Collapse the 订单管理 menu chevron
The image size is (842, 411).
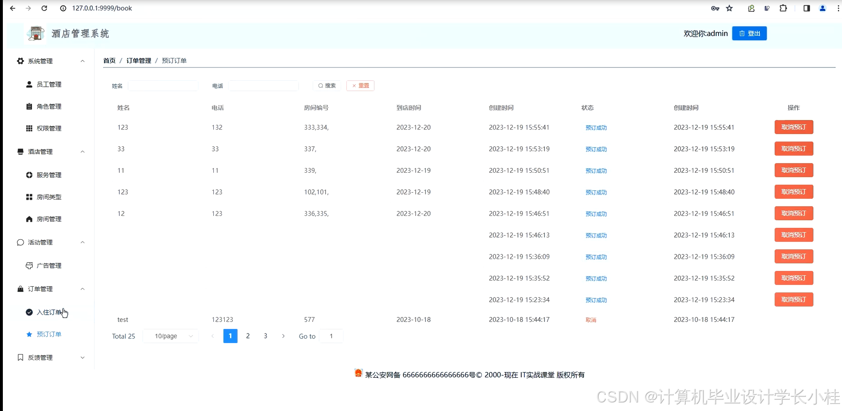[83, 289]
